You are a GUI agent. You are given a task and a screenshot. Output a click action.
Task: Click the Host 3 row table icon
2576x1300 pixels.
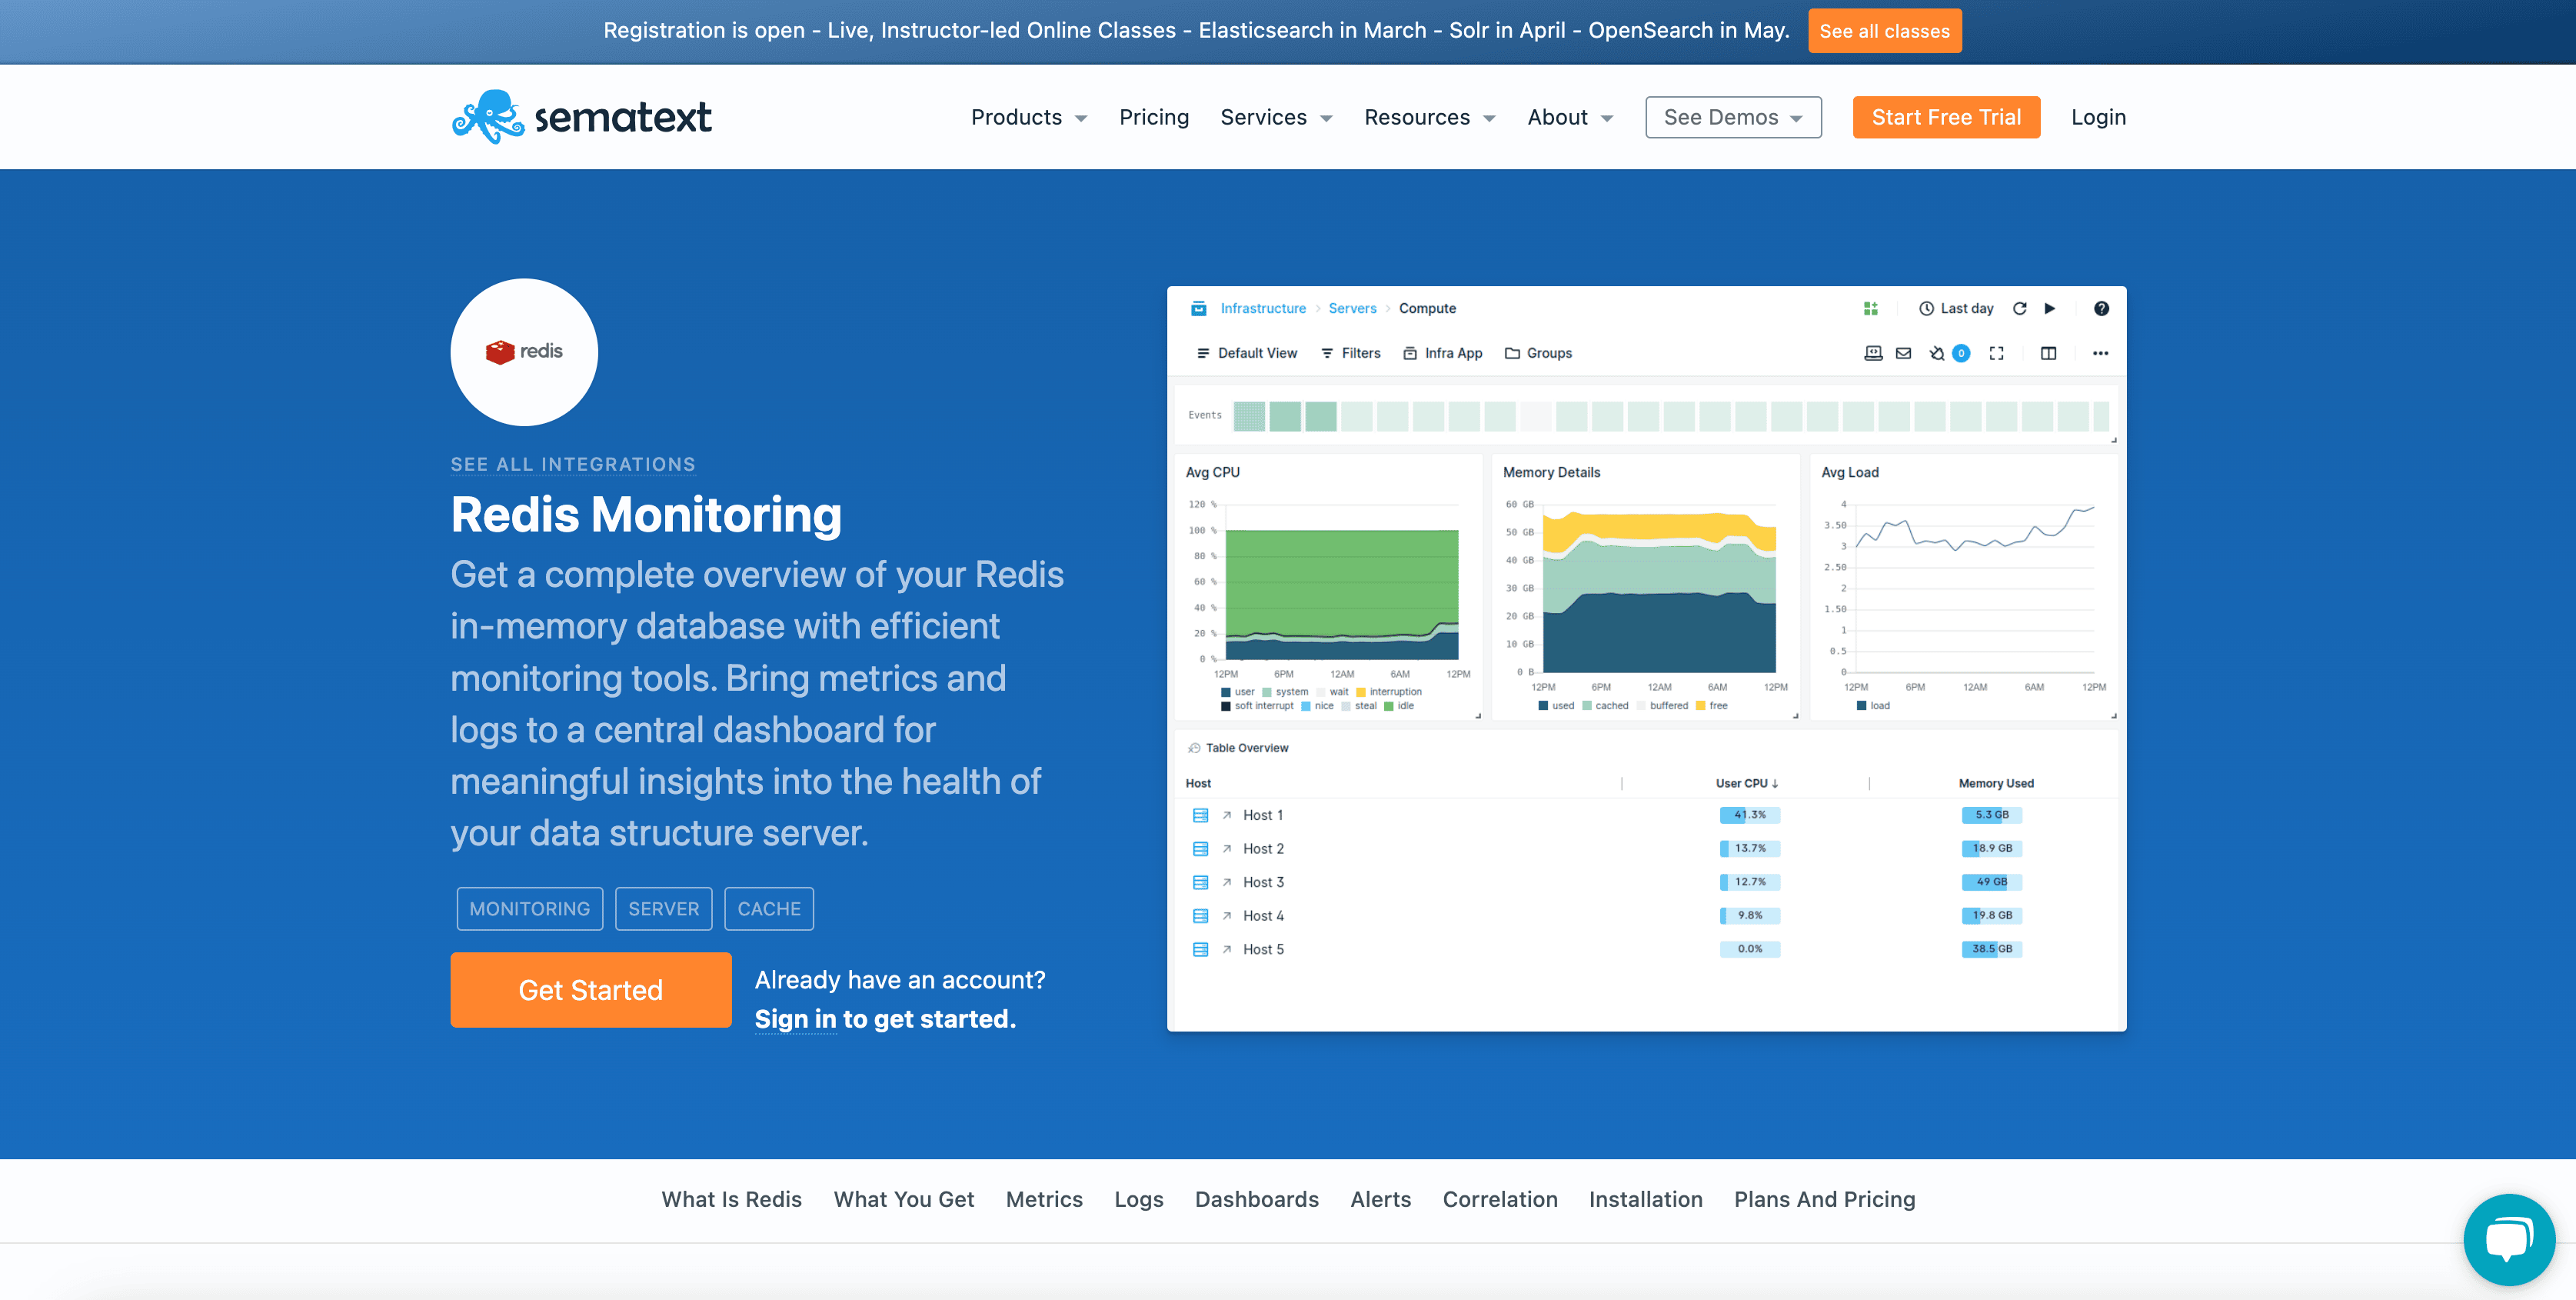(1200, 882)
